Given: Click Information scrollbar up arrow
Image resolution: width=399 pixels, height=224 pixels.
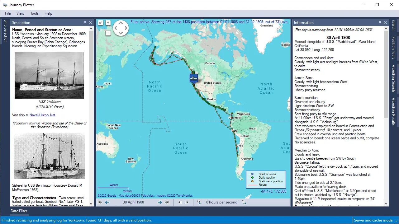Looking at the screenshot, I should 386,28.
